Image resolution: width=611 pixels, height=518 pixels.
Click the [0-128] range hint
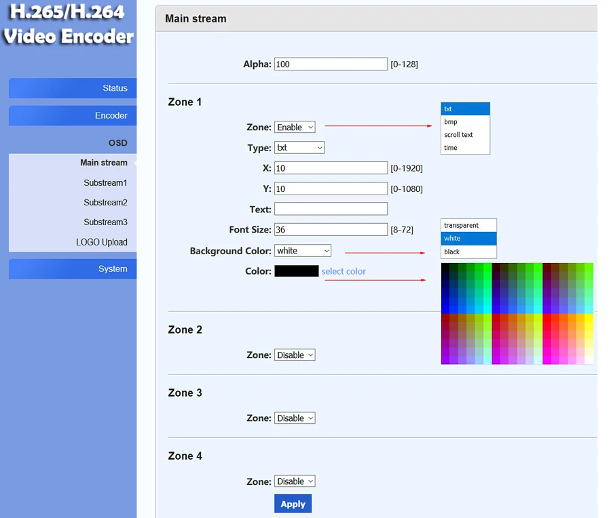tap(404, 64)
